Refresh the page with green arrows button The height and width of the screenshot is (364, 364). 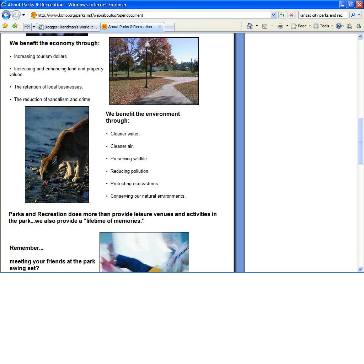[282, 15]
